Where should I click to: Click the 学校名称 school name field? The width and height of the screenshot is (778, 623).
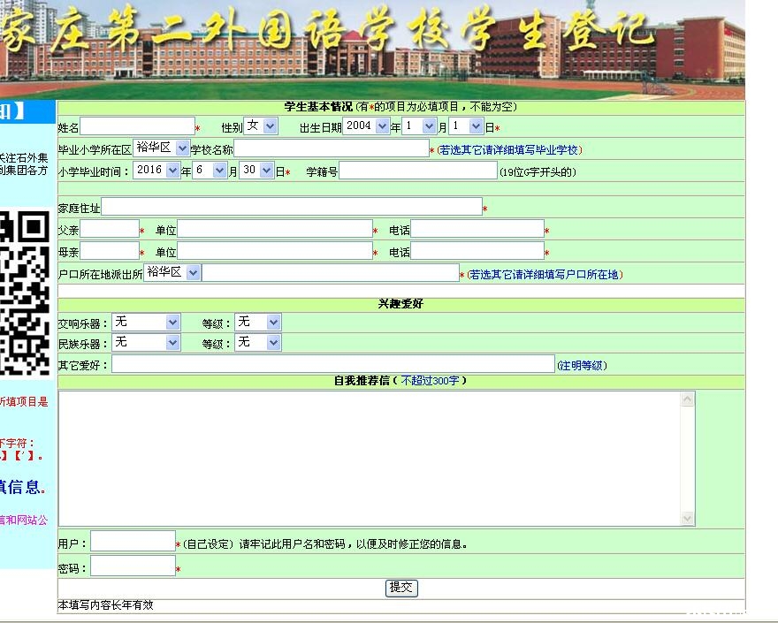331,148
